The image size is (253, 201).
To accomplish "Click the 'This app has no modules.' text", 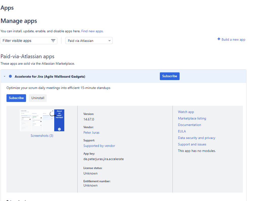I will (197, 151).
